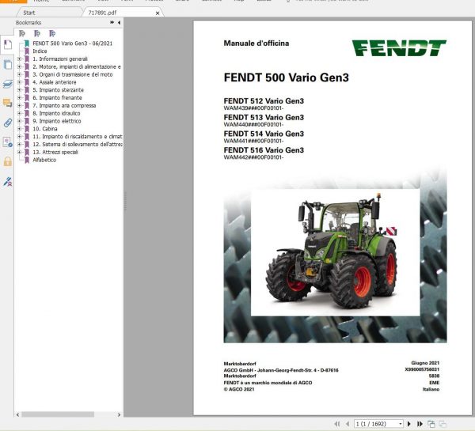Click bookmarks scrollbar left arrow
475x431 pixels.
pyautogui.click(x=17, y=414)
